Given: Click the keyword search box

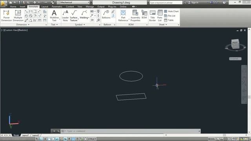Looking at the screenshot, I should coord(166,3).
